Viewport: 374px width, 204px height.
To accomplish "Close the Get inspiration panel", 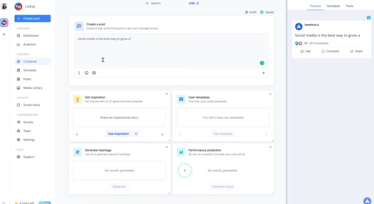I will pyautogui.click(x=167, y=94).
